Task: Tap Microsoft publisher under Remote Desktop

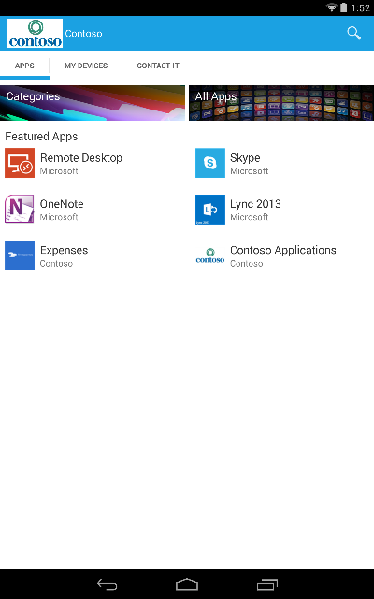Action: coord(59,171)
